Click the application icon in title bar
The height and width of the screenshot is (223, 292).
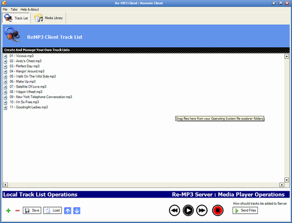tap(4, 3)
